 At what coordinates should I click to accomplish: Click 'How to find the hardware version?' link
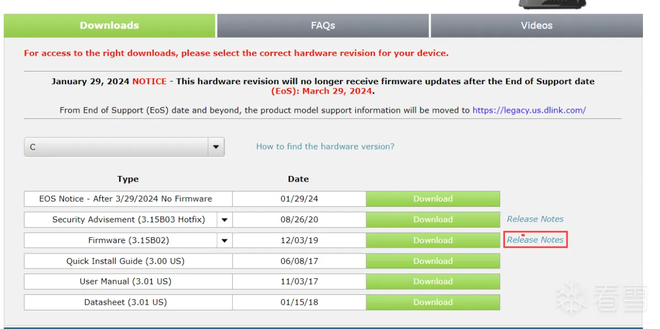pyautogui.click(x=325, y=146)
